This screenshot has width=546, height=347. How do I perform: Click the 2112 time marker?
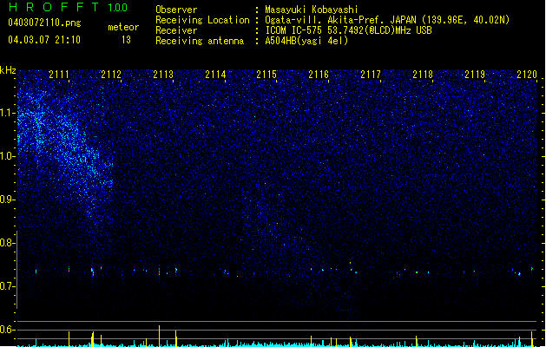click(x=111, y=75)
